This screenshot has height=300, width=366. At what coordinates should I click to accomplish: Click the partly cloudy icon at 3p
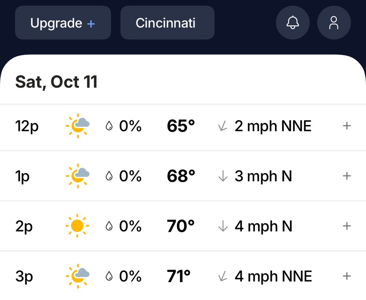point(78,276)
